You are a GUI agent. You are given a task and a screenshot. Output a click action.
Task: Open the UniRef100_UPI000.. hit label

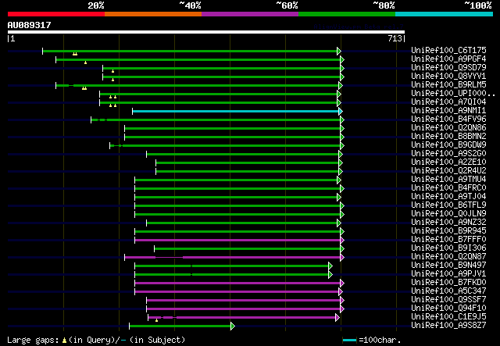(x=453, y=93)
